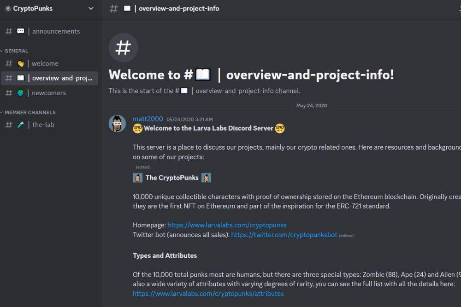Click the book icon in sidebar overview channel
The height and width of the screenshot is (307, 461).
(21, 78)
